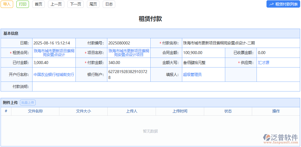Click the 文件大小 column header

coord(83,111)
